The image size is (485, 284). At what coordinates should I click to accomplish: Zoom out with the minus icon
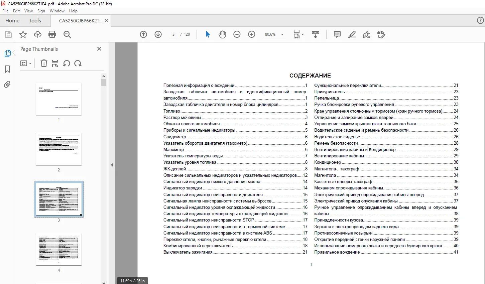237,34
